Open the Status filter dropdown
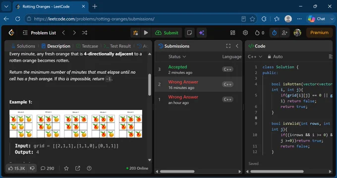Image resolution: width=337 pixels, height=178 pixels. (x=177, y=57)
